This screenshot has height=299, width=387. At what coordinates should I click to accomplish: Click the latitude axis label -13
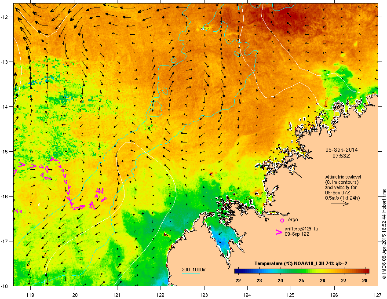coord(4,62)
